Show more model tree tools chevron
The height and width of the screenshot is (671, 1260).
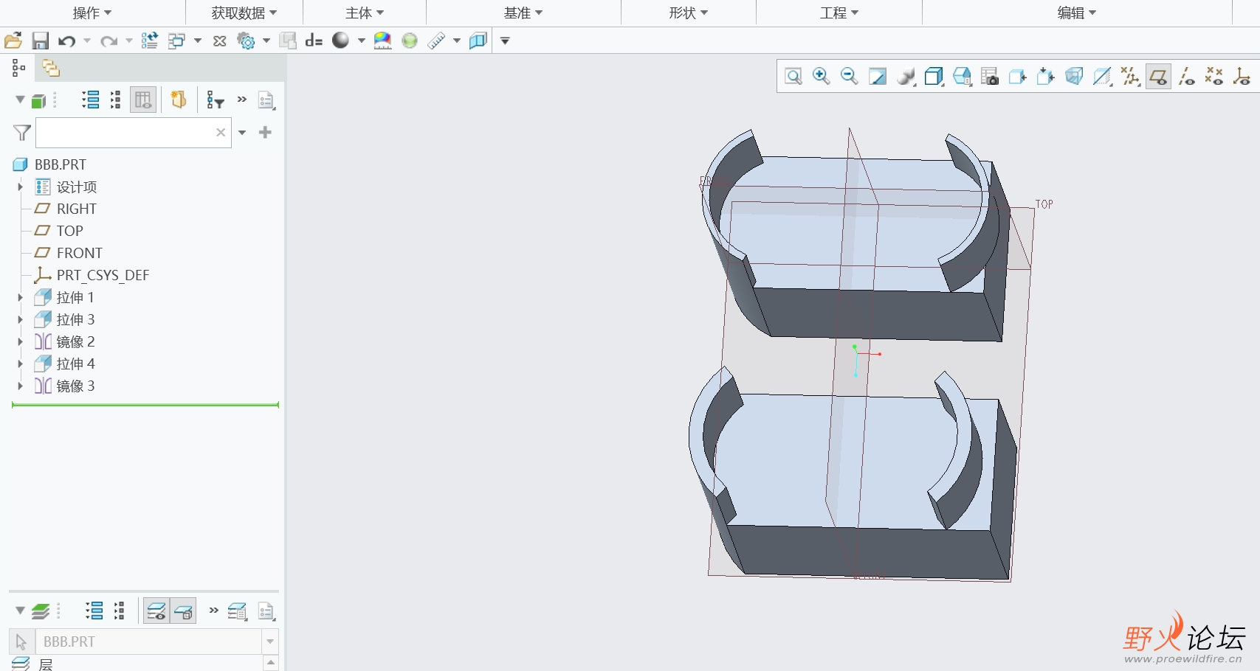click(x=242, y=99)
